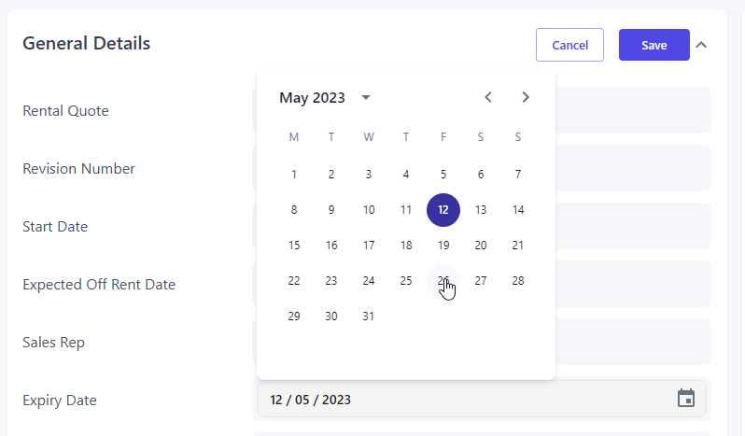The width and height of the screenshot is (745, 436).
Task: Collapse the General Details section
Action: pos(701,45)
